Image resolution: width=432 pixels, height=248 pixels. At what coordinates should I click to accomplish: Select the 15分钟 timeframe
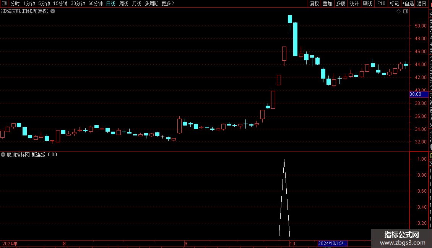point(60,3)
